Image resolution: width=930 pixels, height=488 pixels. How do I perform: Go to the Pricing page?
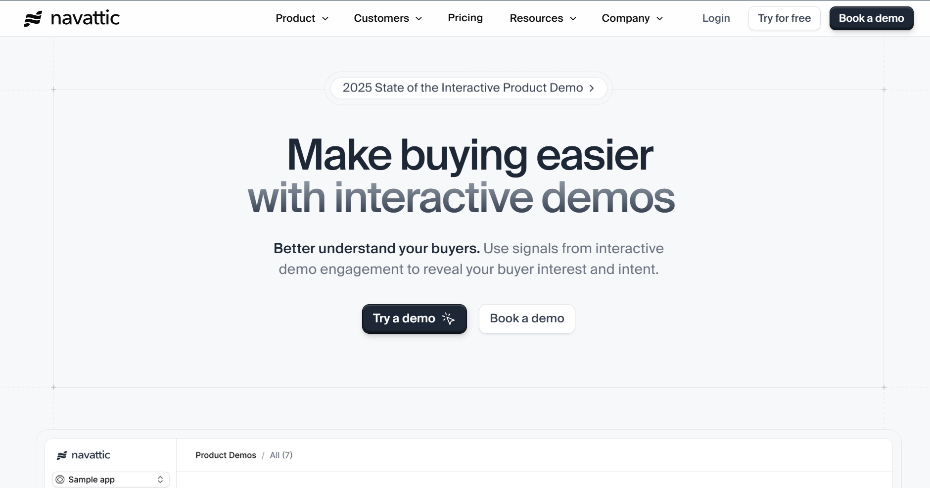465,18
